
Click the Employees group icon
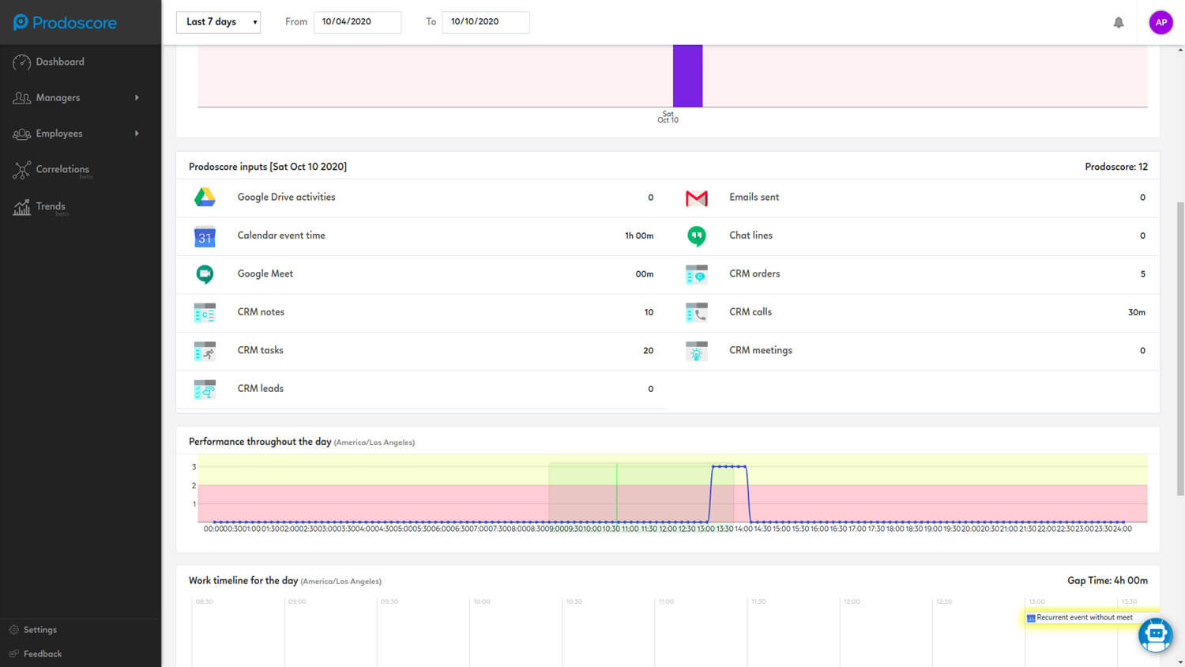[21, 134]
